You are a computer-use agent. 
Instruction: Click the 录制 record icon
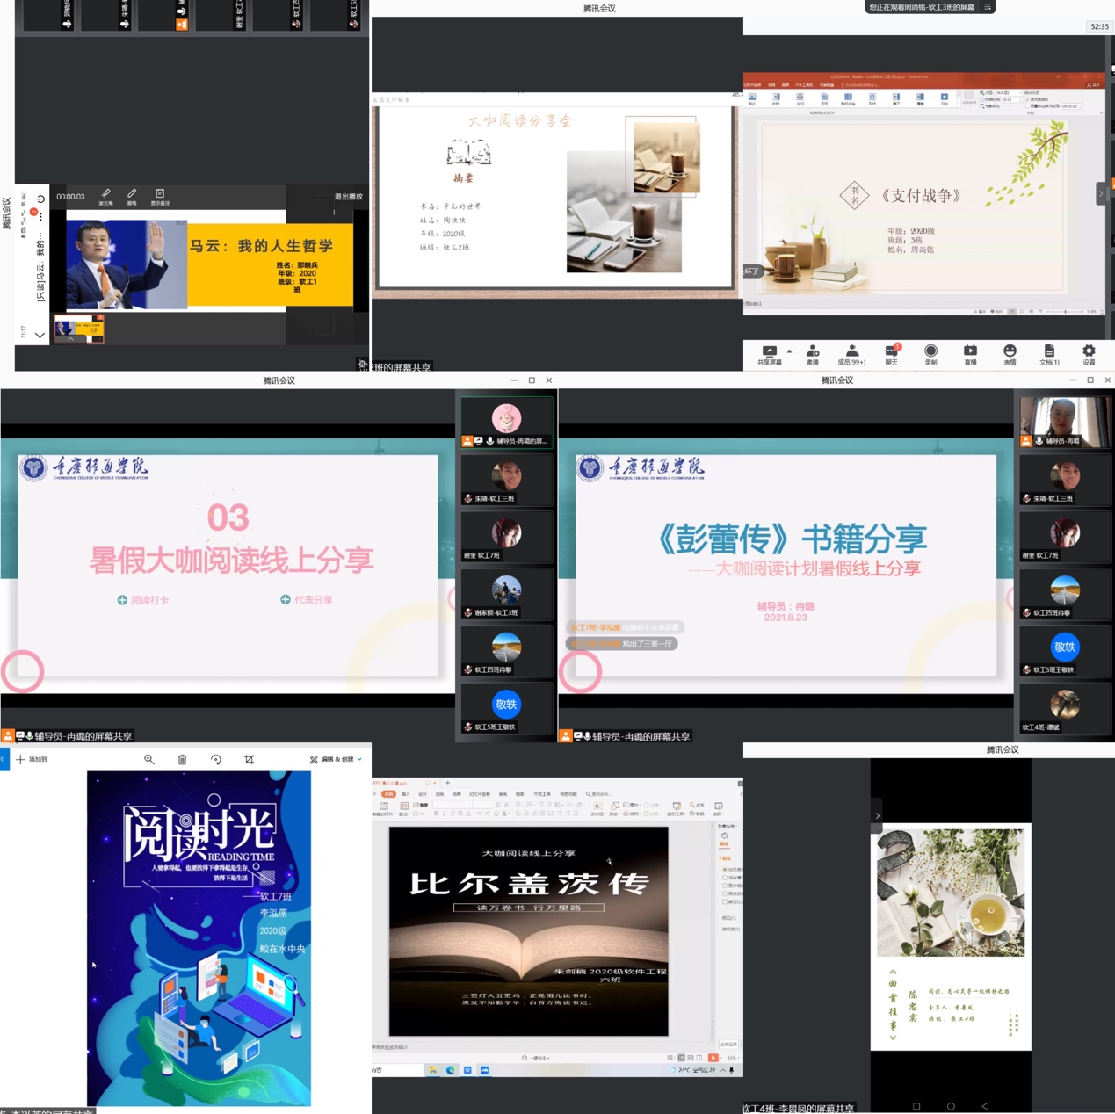[x=930, y=353]
